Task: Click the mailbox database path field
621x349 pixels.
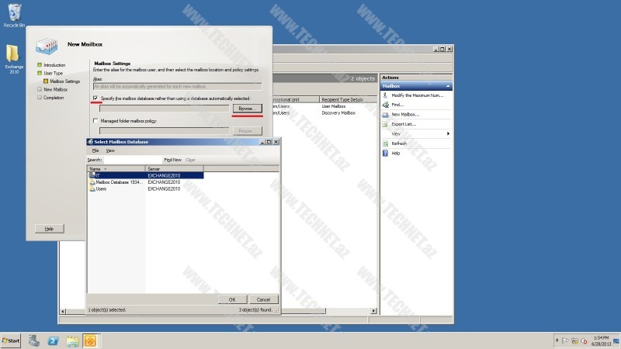Action: click(165, 108)
